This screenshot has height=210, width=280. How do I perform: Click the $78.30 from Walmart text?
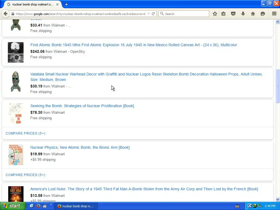pyautogui.click(x=48, y=112)
